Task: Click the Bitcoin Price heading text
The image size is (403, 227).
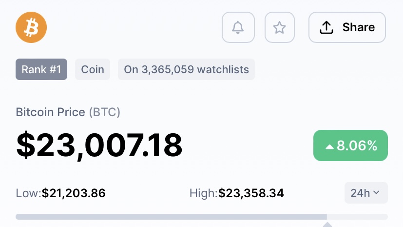Action: (x=50, y=112)
